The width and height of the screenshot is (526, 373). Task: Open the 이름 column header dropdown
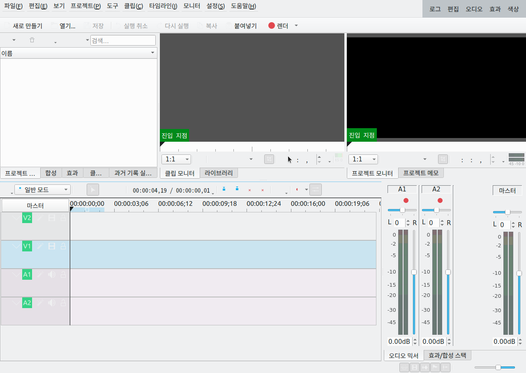click(153, 53)
